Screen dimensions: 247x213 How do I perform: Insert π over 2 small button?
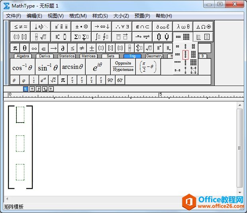pos(72,80)
